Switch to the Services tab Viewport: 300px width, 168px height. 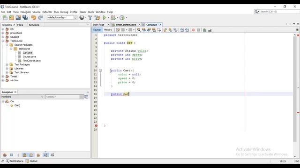[34, 25]
